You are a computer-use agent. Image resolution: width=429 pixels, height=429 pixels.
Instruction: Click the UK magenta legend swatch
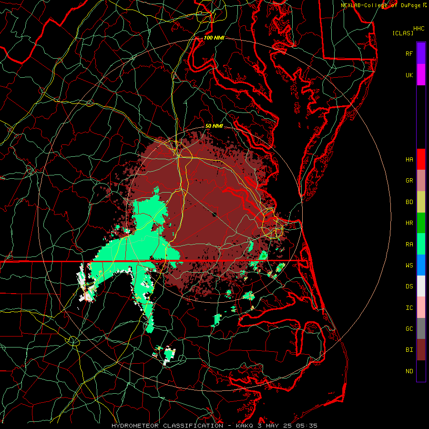421,75
